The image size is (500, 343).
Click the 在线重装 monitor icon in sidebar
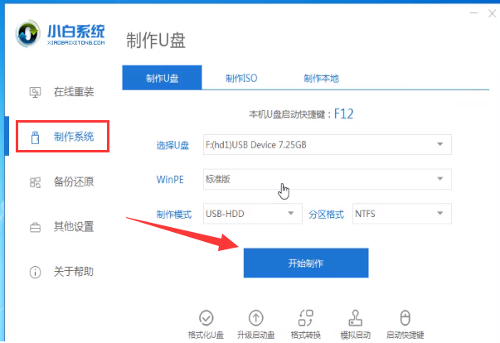pyautogui.click(x=35, y=91)
